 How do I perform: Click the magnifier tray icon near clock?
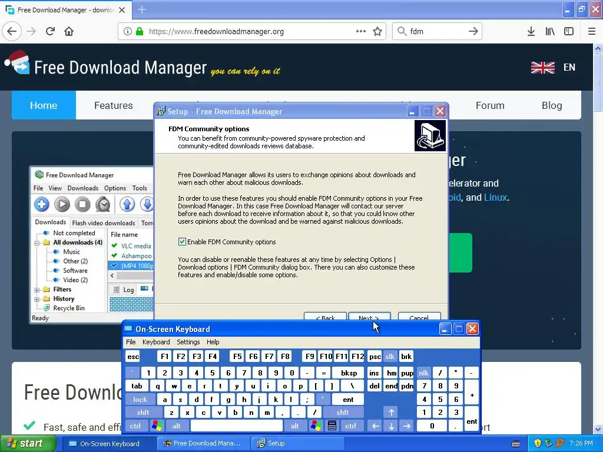[559, 443]
